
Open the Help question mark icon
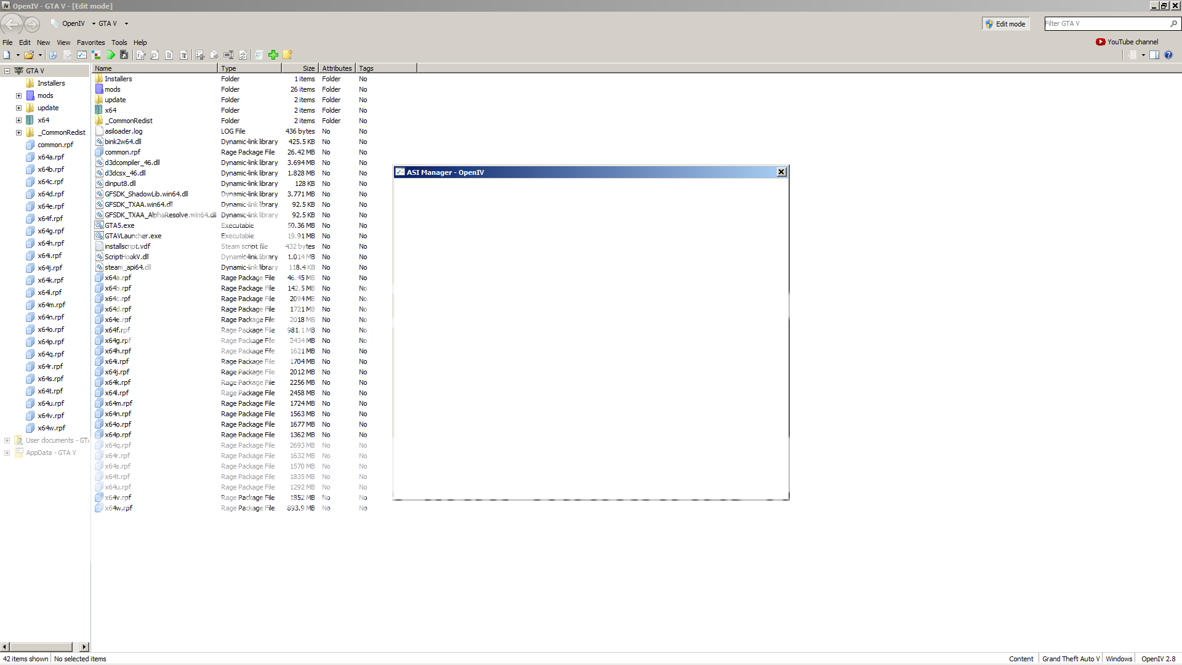tap(1168, 55)
